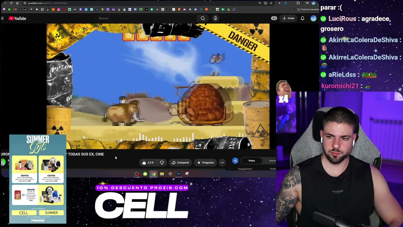Screen dimensions: 403x227
Task: Reload the page in the browser
Action: (11, 3)
